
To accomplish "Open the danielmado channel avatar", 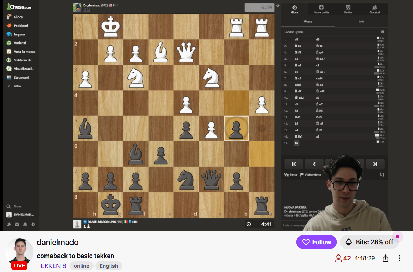I will pyautogui.click(x=19, y=252).
